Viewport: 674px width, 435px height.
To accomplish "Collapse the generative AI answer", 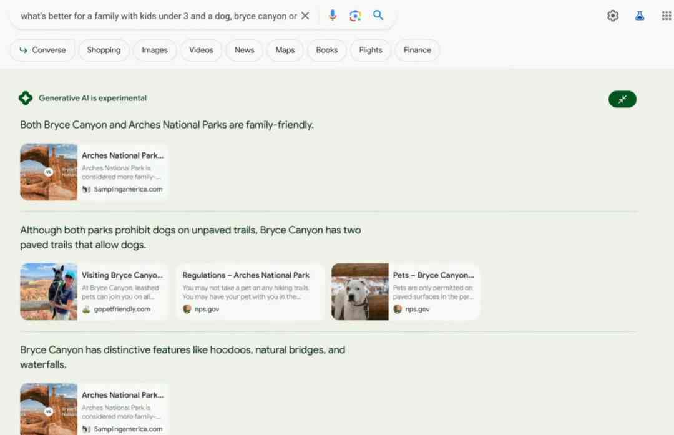I will (x=622, y=99).
